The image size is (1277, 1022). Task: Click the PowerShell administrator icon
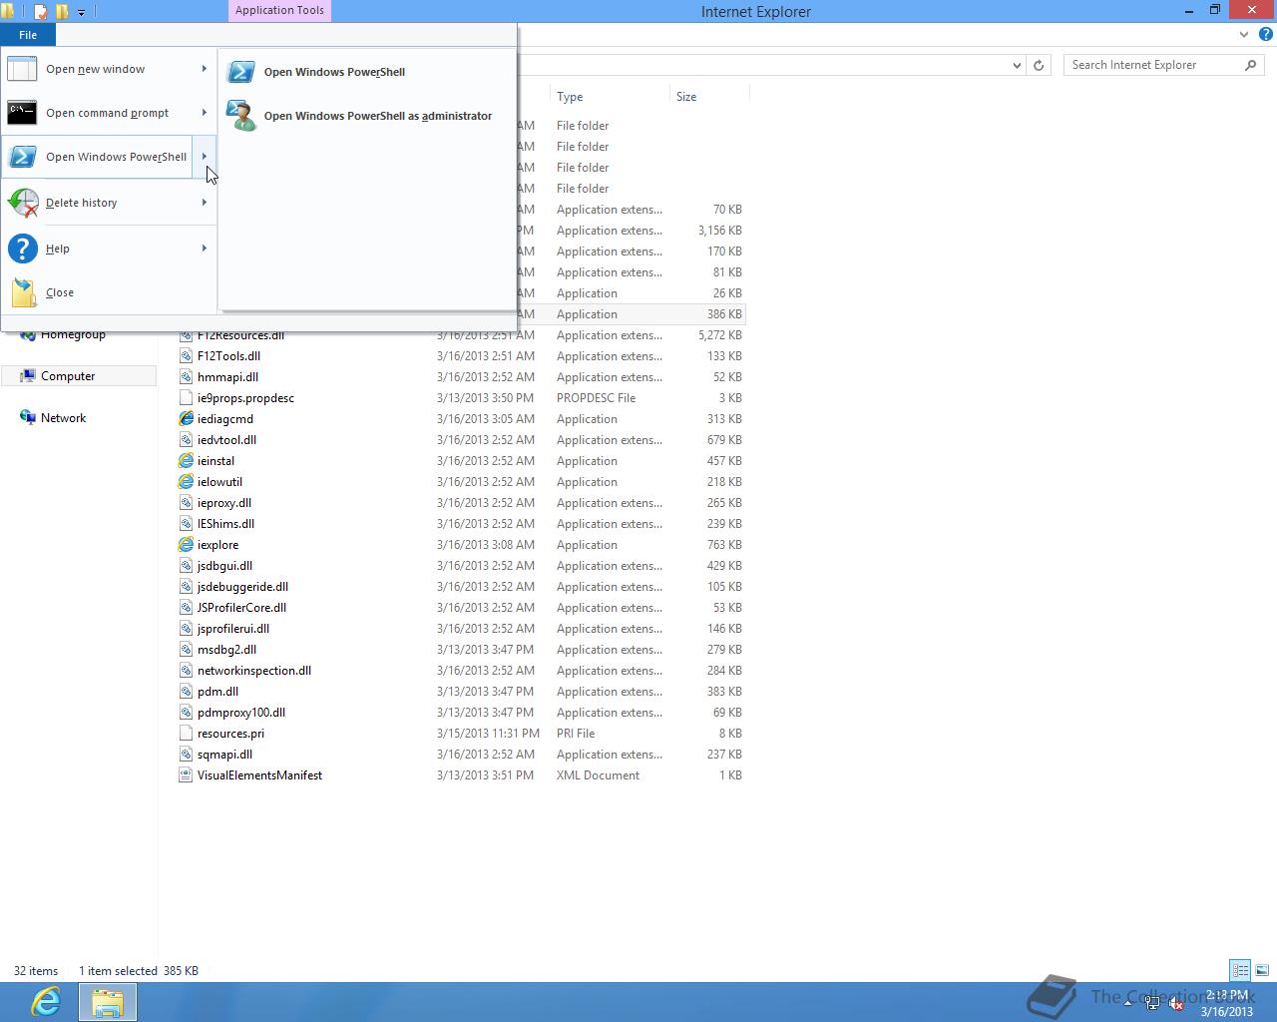click(x=240, y=116)
